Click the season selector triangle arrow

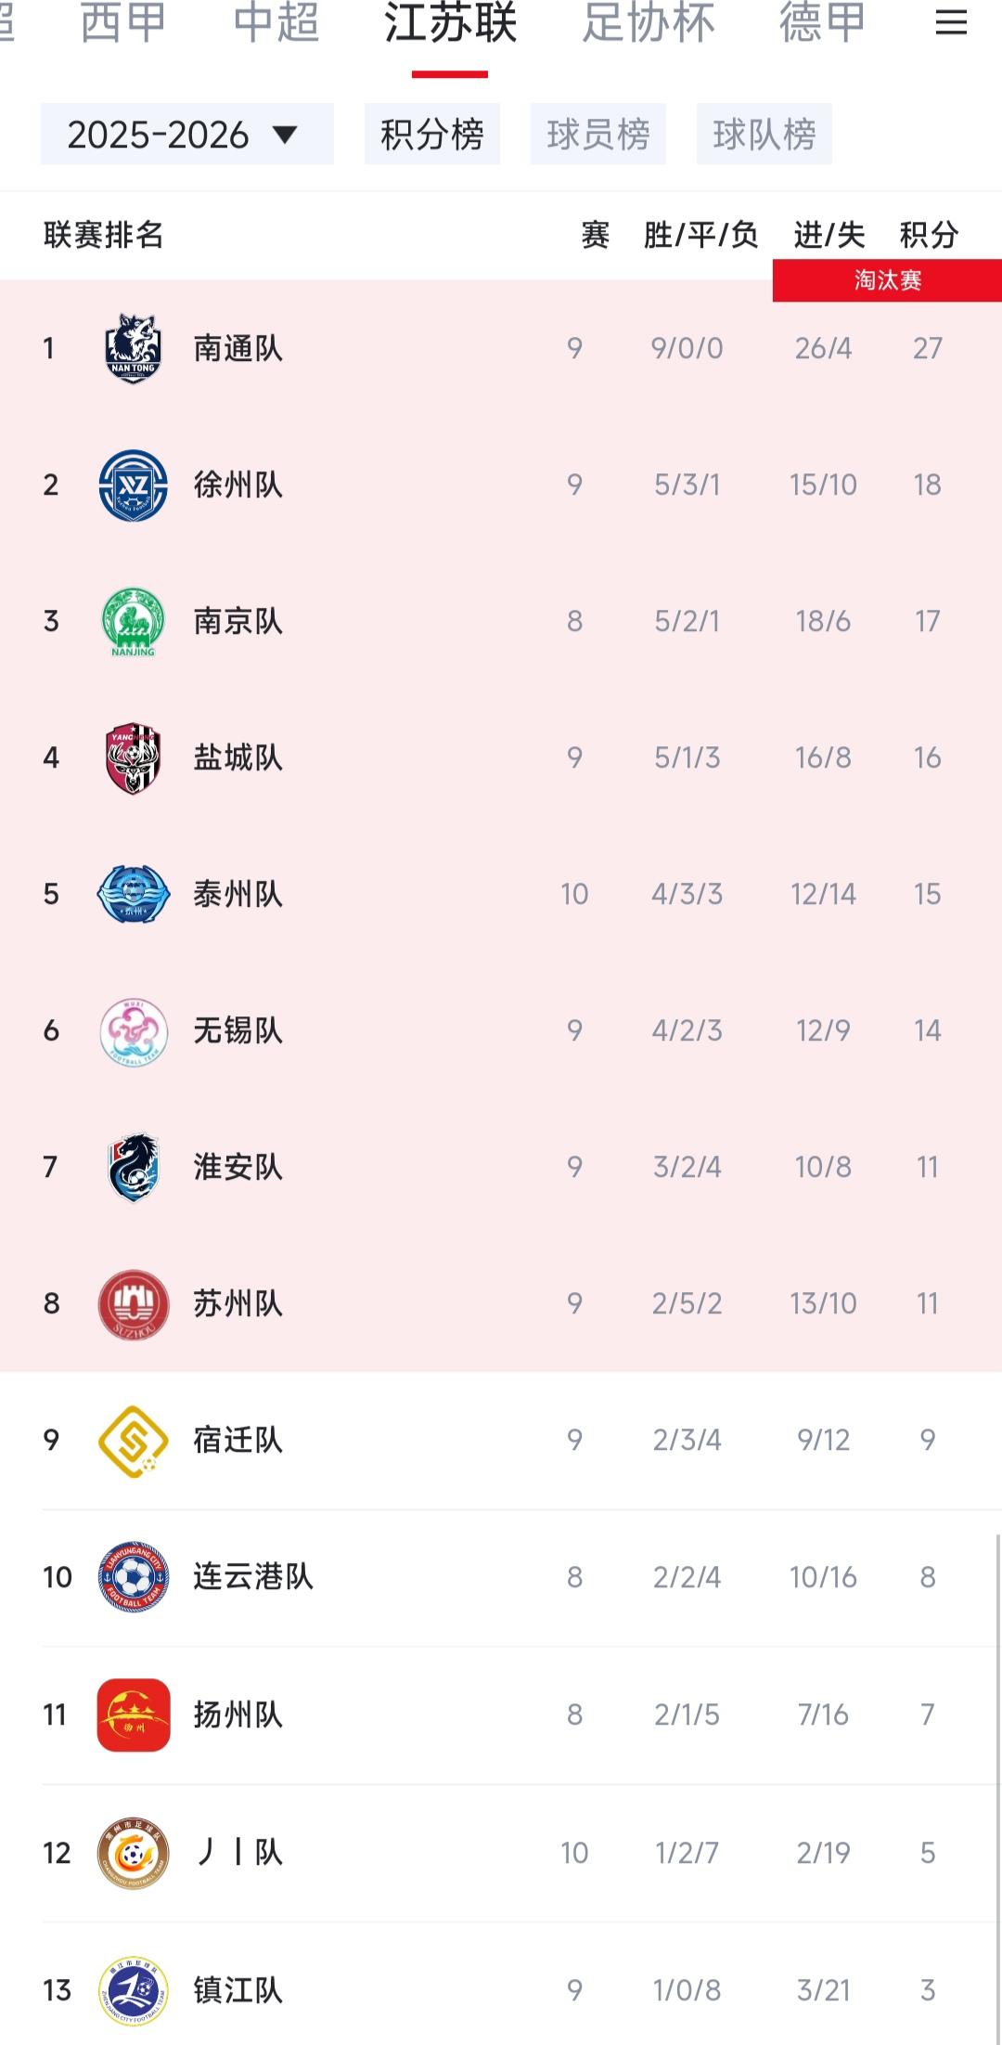285,136
